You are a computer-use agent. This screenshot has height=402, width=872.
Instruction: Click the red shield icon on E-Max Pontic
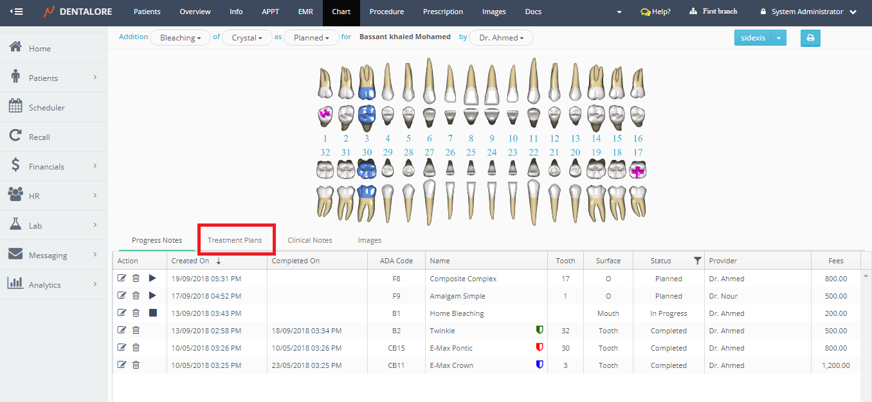pos(540,347)
